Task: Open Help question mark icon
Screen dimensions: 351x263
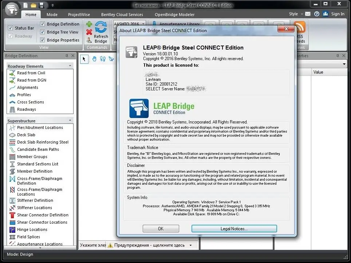Action: pos(316,14)
